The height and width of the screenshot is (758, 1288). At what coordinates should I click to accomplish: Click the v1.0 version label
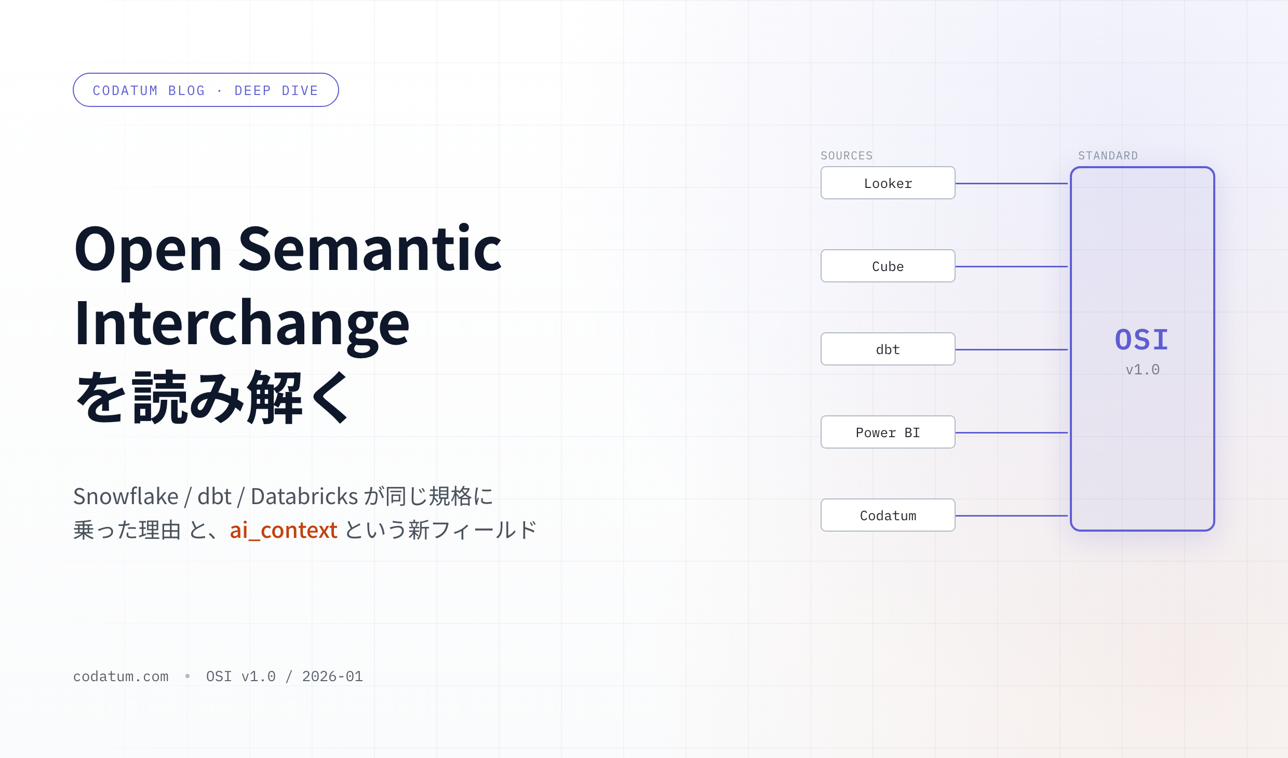(1142, 370)
